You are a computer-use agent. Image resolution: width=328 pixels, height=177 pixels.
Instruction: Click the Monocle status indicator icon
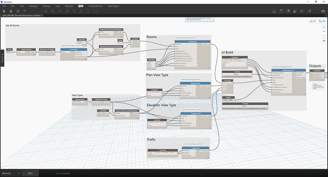click(81, 6)
